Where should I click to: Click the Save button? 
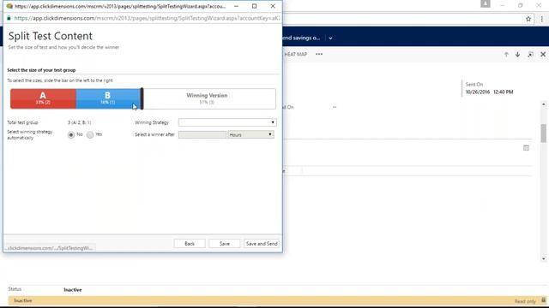(x=225, y=243)
